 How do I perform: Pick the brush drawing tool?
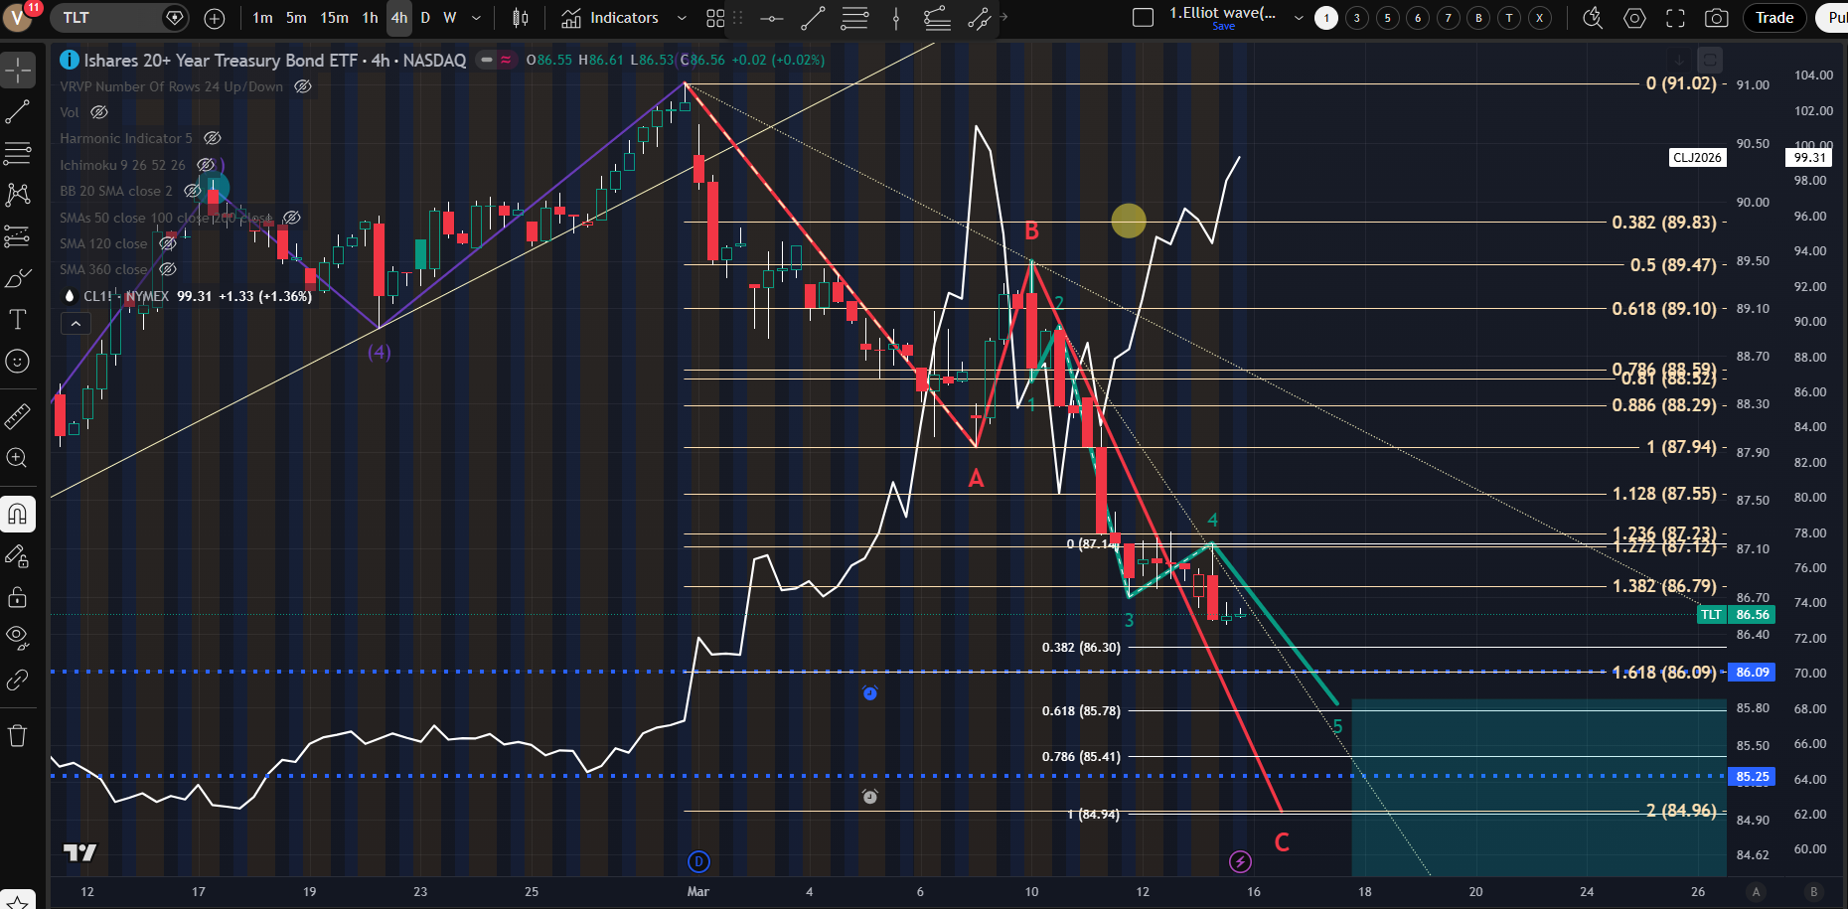pyautogui.click(x=18, y=278)
